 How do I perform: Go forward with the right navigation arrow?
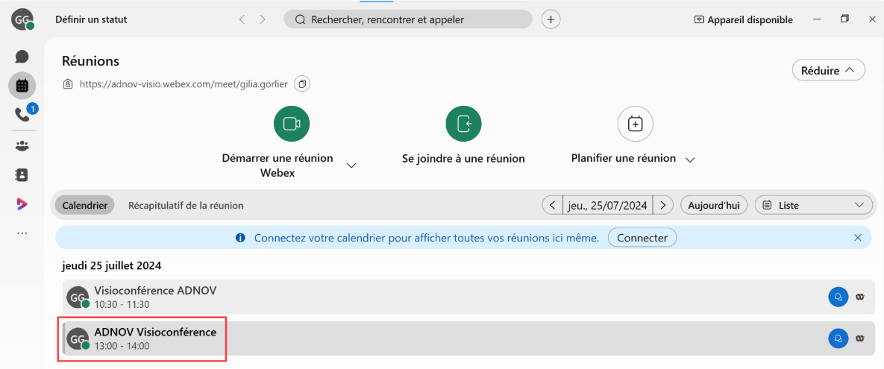click(262, 19)
